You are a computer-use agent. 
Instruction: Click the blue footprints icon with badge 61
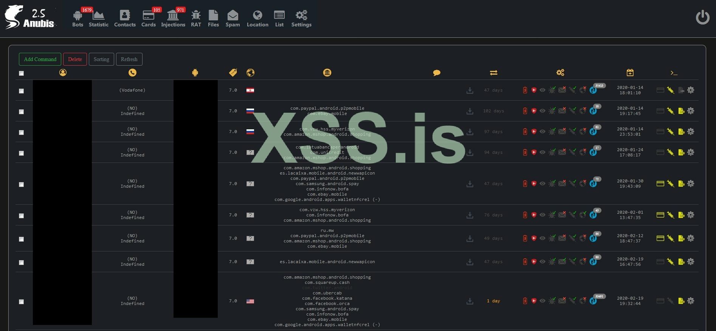pos(593,132)
